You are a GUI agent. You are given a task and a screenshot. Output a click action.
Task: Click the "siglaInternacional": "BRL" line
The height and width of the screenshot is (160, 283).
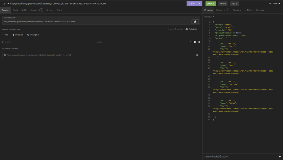231,36
